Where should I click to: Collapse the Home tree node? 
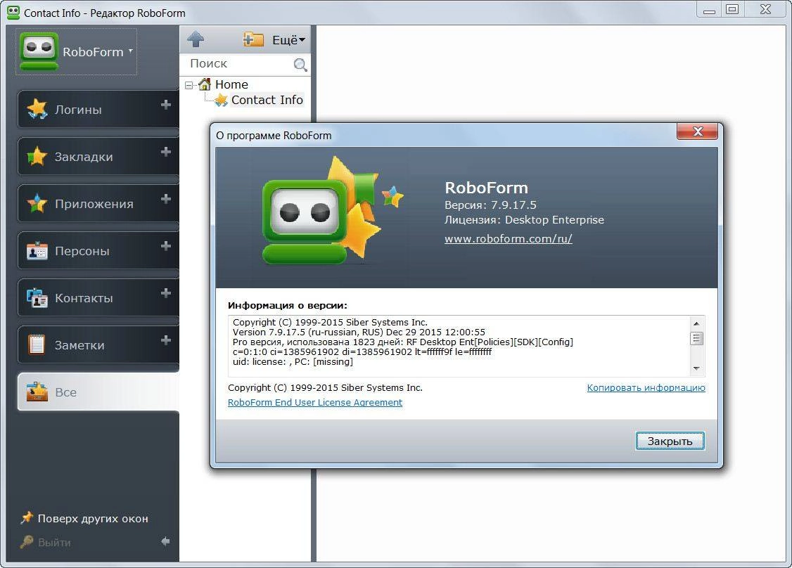point(189,85)
